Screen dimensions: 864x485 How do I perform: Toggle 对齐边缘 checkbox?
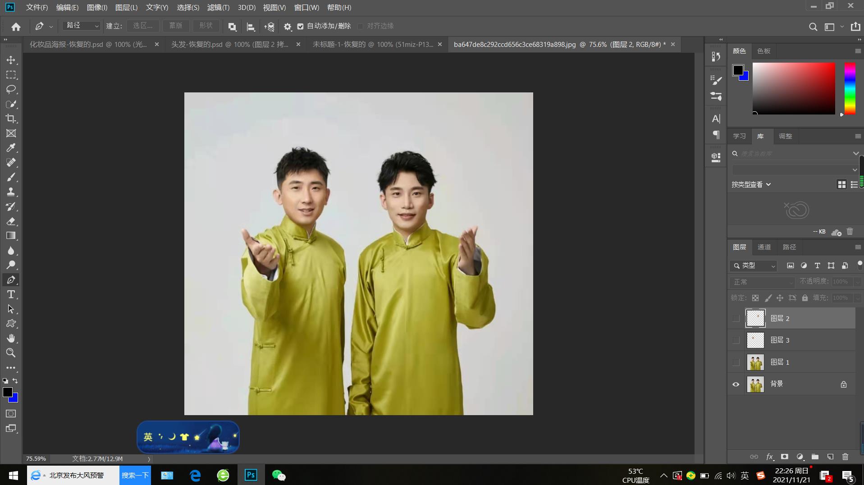361,26
